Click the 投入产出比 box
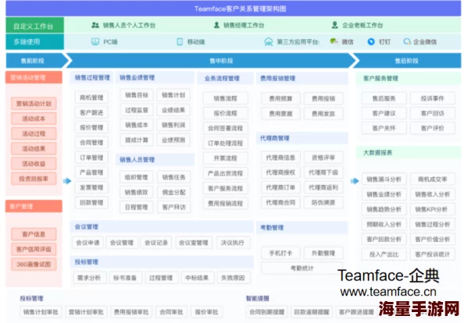 (x=384, y=254)
